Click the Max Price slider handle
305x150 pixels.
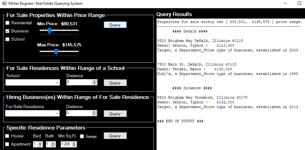[56, 51]
